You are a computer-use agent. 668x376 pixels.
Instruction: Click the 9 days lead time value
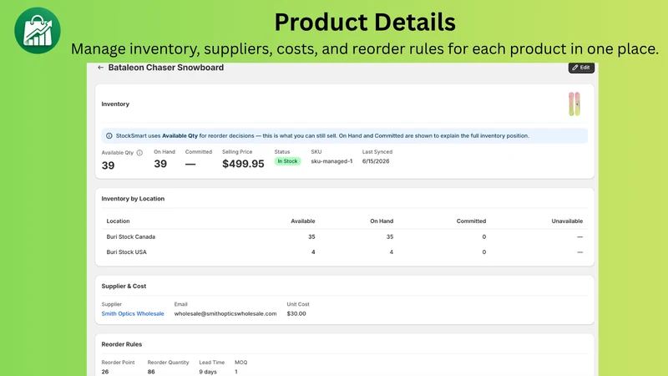point(208,372)
